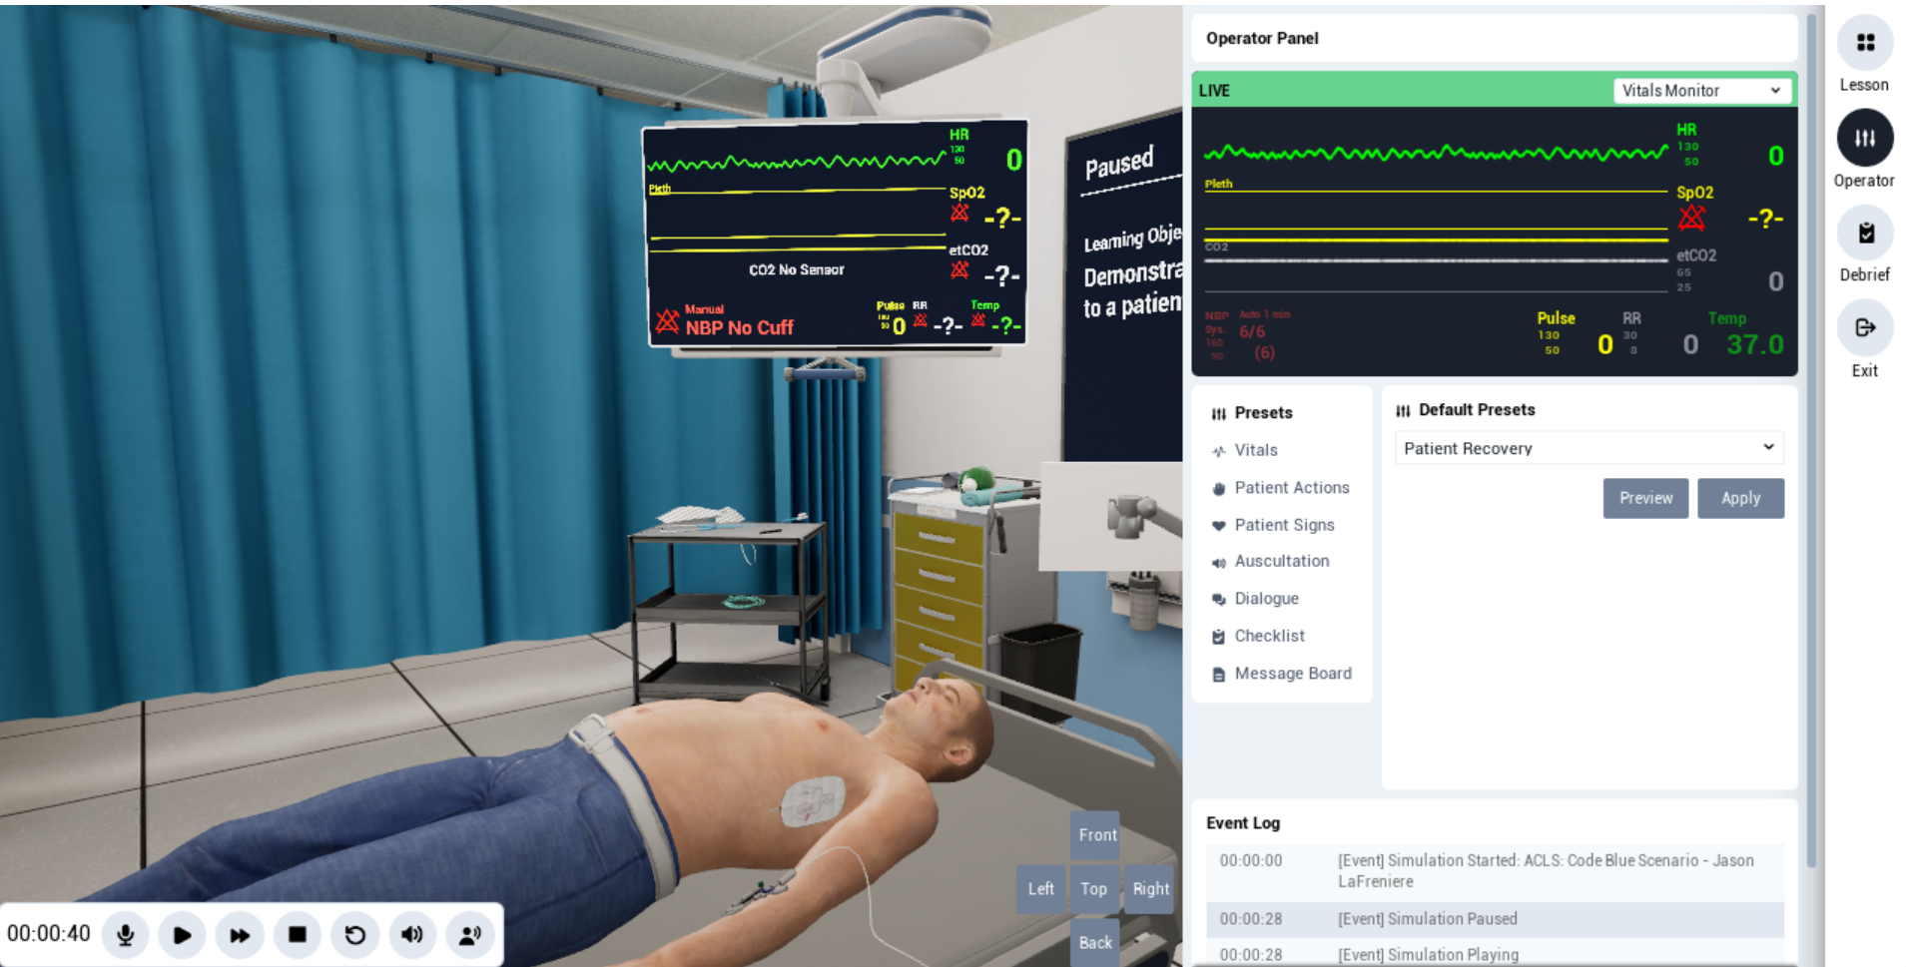Open the Patient Signs category
The width and height of the screenshot is (1906, 967).
pos(1284,524)
